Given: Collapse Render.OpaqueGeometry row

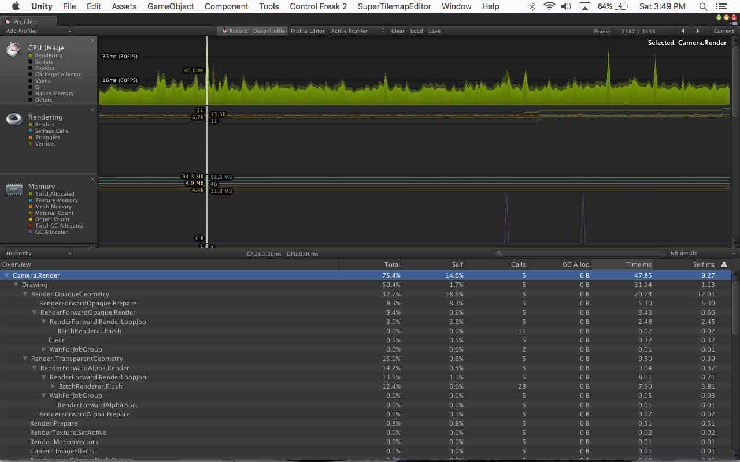Looking at the screenshot, I should point(25,295).
